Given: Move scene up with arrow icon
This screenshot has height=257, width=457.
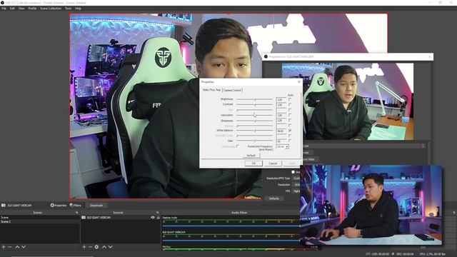Looking at the screenshot, I should [x=17, y=247].
